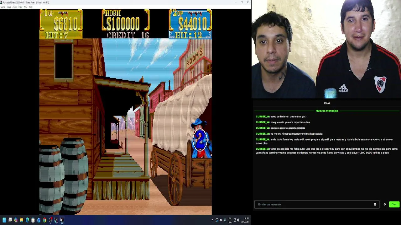401x225 pixels.
Task: Show hidden system tray icons
Action: (212, 220)
